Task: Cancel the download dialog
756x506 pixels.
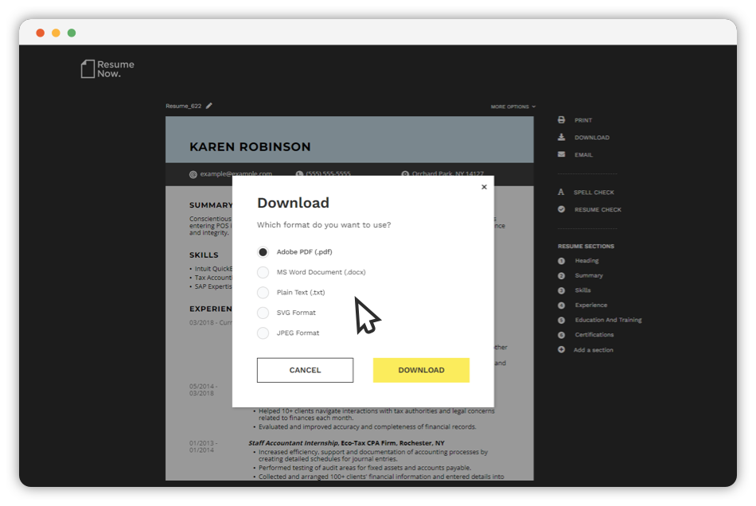Action: [305, 370]
